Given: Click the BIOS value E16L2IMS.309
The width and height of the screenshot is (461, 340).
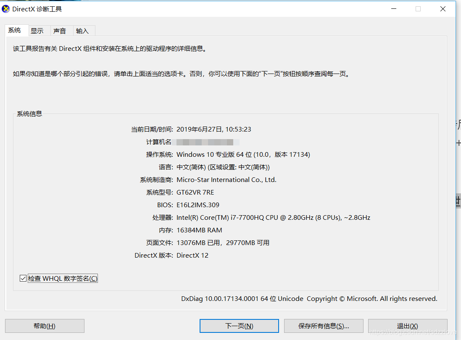Looking at the screenshot, I should pyautogui.click(x=198, y=205).
